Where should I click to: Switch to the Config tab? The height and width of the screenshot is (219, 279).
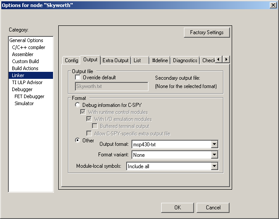pyautogui.click(x=71, y=60)
